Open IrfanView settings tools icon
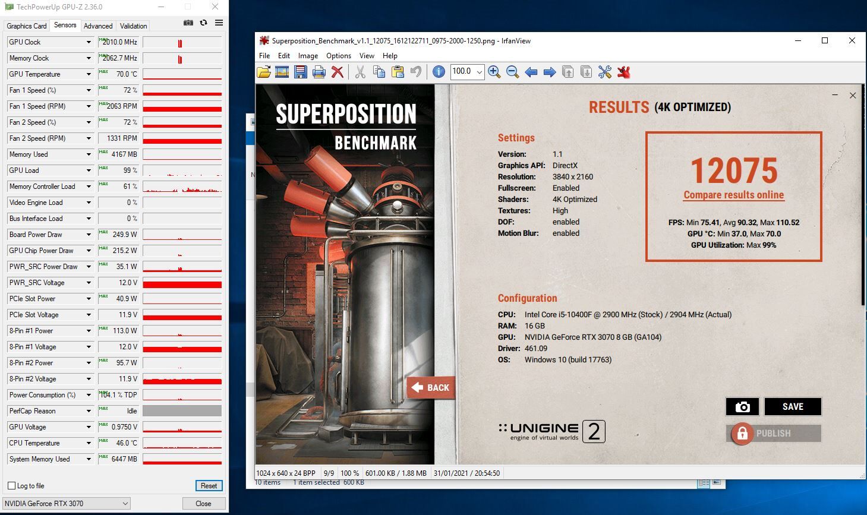867x515 pixels. (x=605, y=72)
